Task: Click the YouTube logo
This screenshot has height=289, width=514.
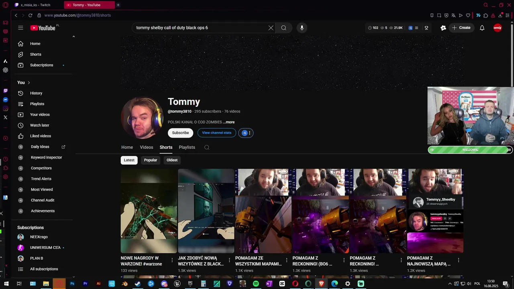Action: click(x=43, y=28)
